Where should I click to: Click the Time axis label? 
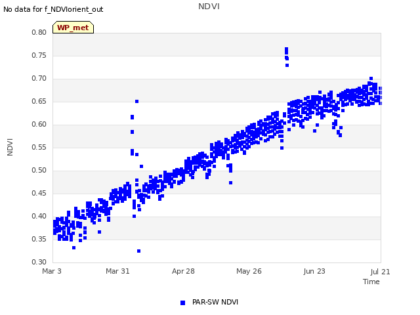[371, 282]
